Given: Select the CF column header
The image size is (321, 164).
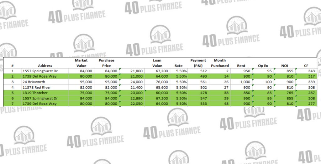Looking at the screenshot, I should pos(306,65).
